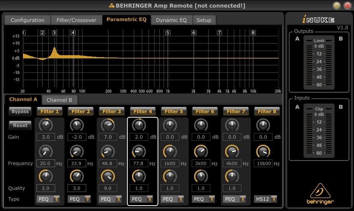Screen dimensions: 354x211
Task: Click Filter 1 gain field showing 3.0
Action: click(45, 137)
